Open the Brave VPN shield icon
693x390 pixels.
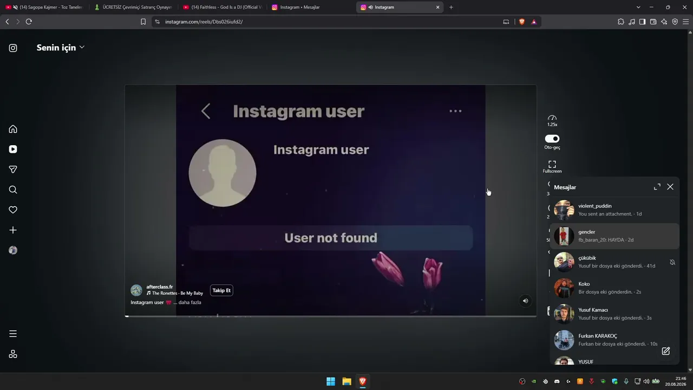click(675, 22)
